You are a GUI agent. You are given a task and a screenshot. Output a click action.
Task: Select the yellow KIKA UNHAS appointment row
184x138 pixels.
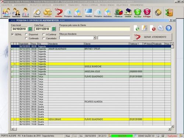(91, 119)
